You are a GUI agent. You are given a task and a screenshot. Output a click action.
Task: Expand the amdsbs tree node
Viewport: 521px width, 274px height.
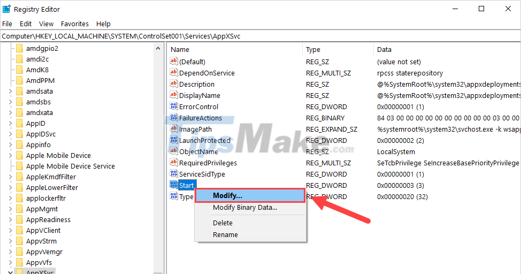point(10,102)
